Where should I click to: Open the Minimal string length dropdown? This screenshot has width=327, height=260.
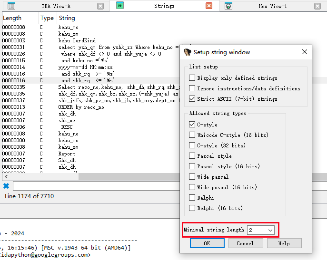tap(270, 230)
